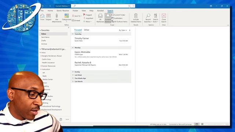235x132 pixels.
Task: Expand the Human Resources folder
Action: [41, 66]
